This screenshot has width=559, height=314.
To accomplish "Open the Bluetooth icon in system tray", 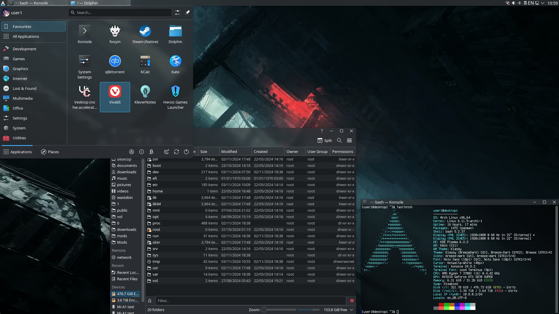I will (x=519, y=3).
